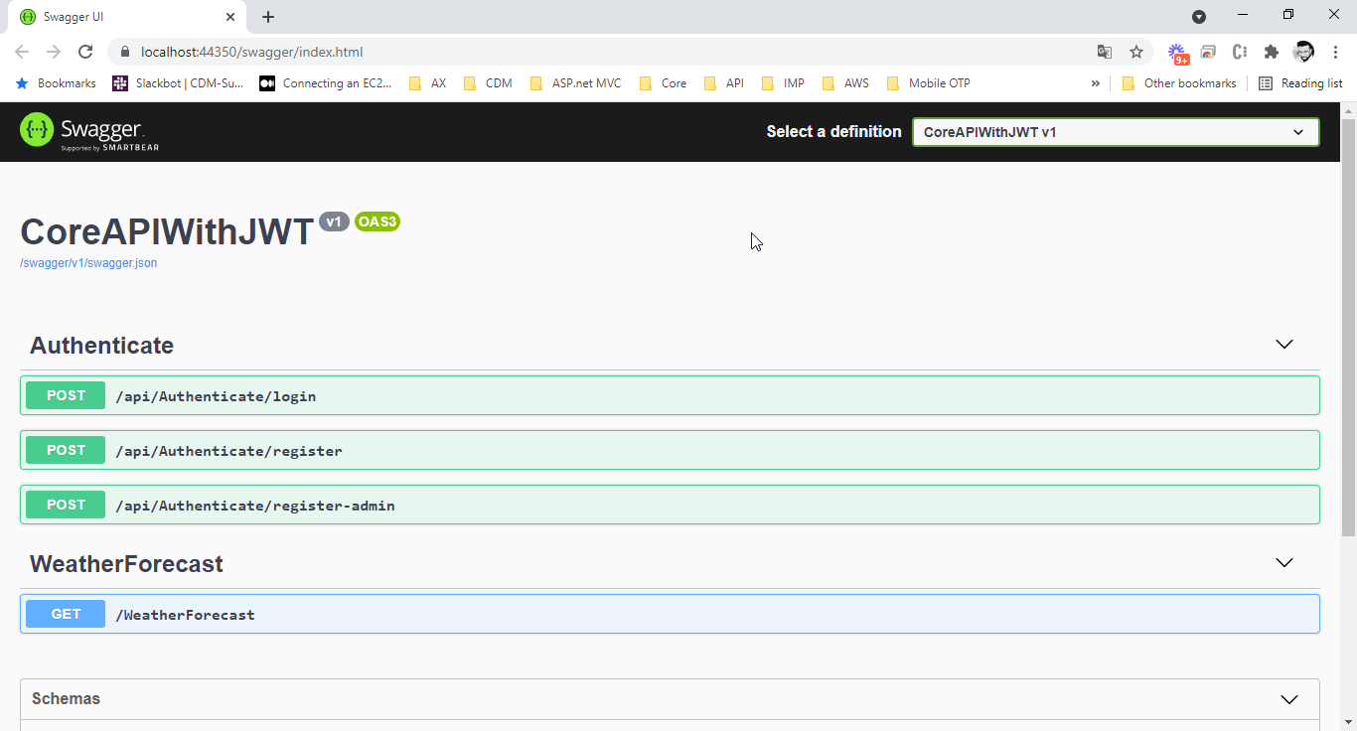This screenshot has width=1357, height=731.
Task: Expand POST /api/Authenticate/register-admin operation
Action: coord(670,505)
